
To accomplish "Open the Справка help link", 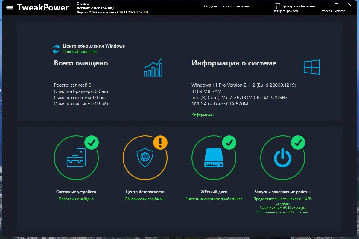I will tap(83, 4).
